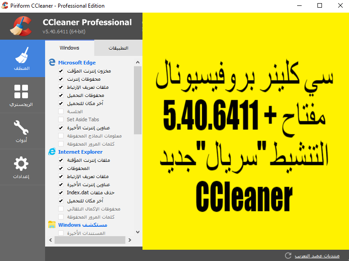Switch to the Windows tab

69,48
